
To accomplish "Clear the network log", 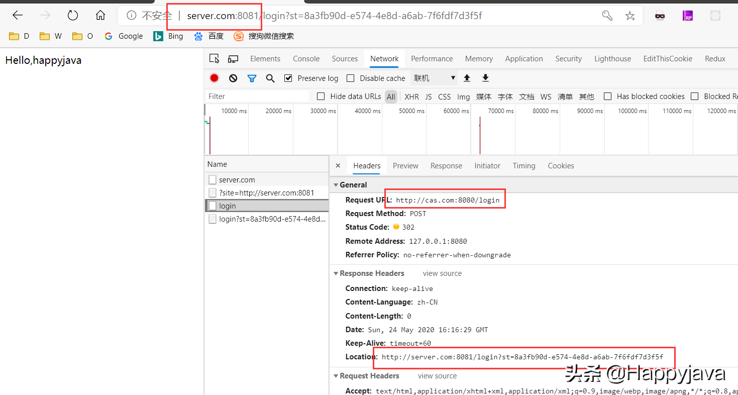I will pos(233,78).
